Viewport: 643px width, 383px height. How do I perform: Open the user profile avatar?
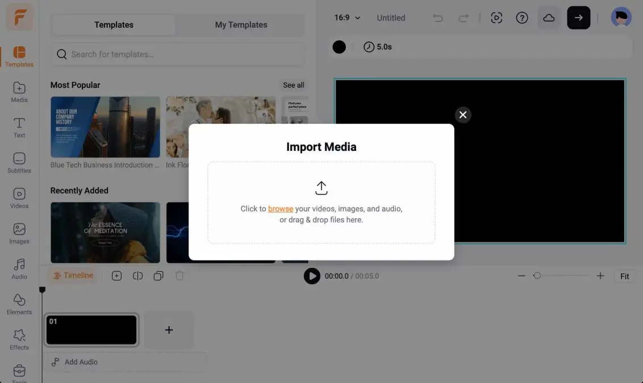pyautogui.click(x=621, y=17)
